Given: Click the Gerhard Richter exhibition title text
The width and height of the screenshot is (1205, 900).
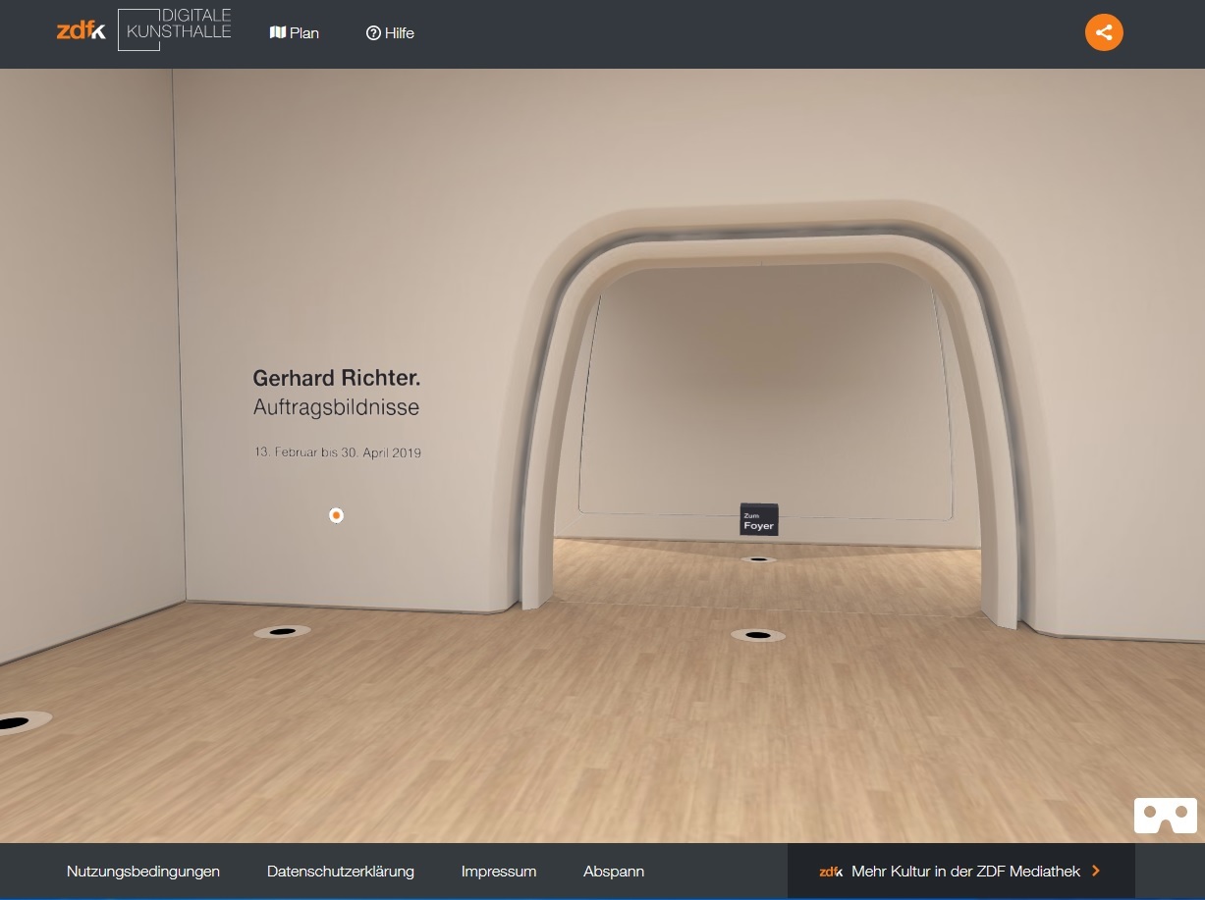Looking at the screenshot, I should click(336, 379).
